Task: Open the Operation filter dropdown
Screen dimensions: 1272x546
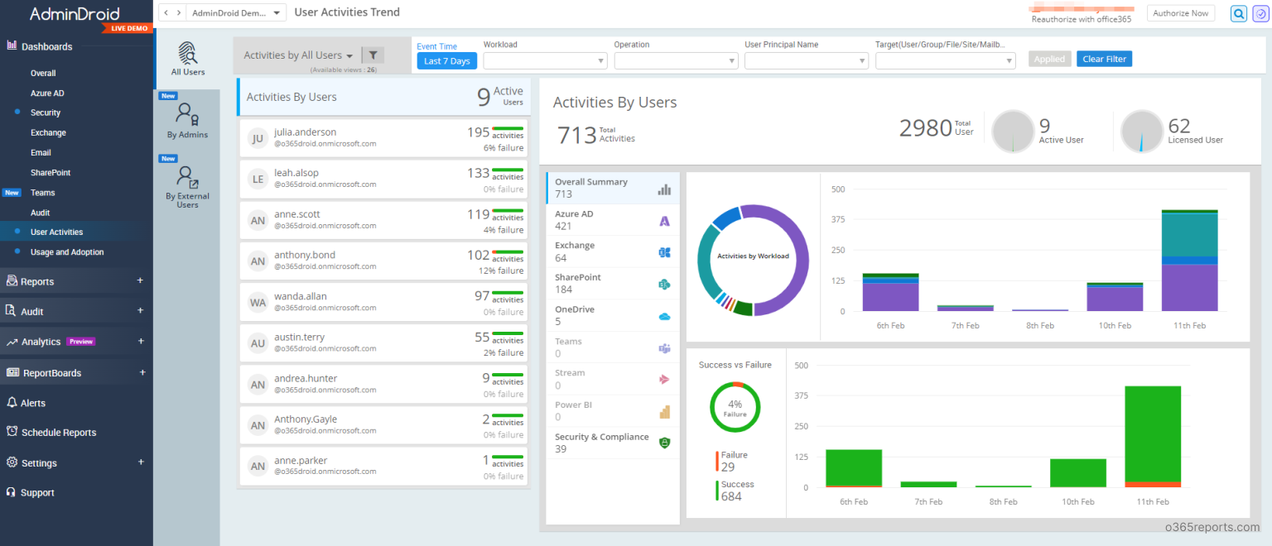Action: [x=676, y=60]
